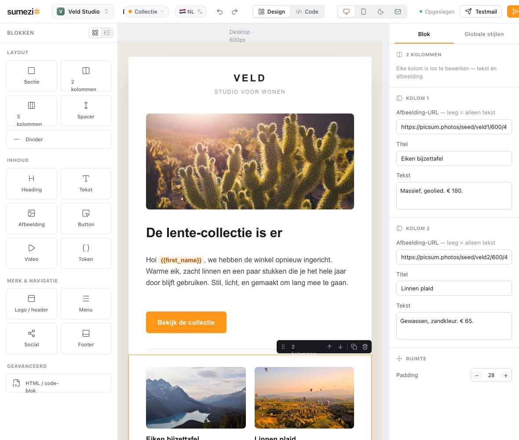This screenshot has height=440, width=519.
Task: Open the Blok tab
Action: [x=424, y=34]
